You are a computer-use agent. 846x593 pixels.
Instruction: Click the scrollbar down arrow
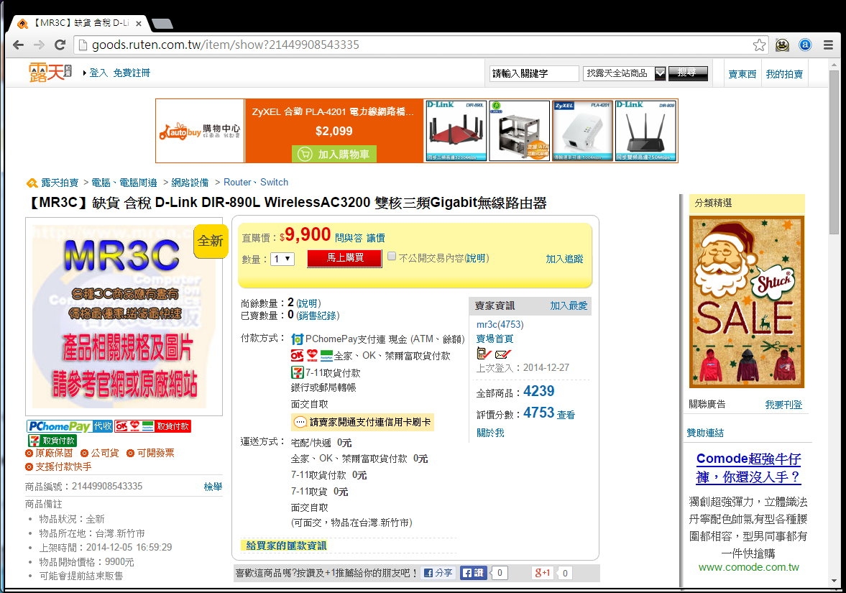tap(834, 581)
